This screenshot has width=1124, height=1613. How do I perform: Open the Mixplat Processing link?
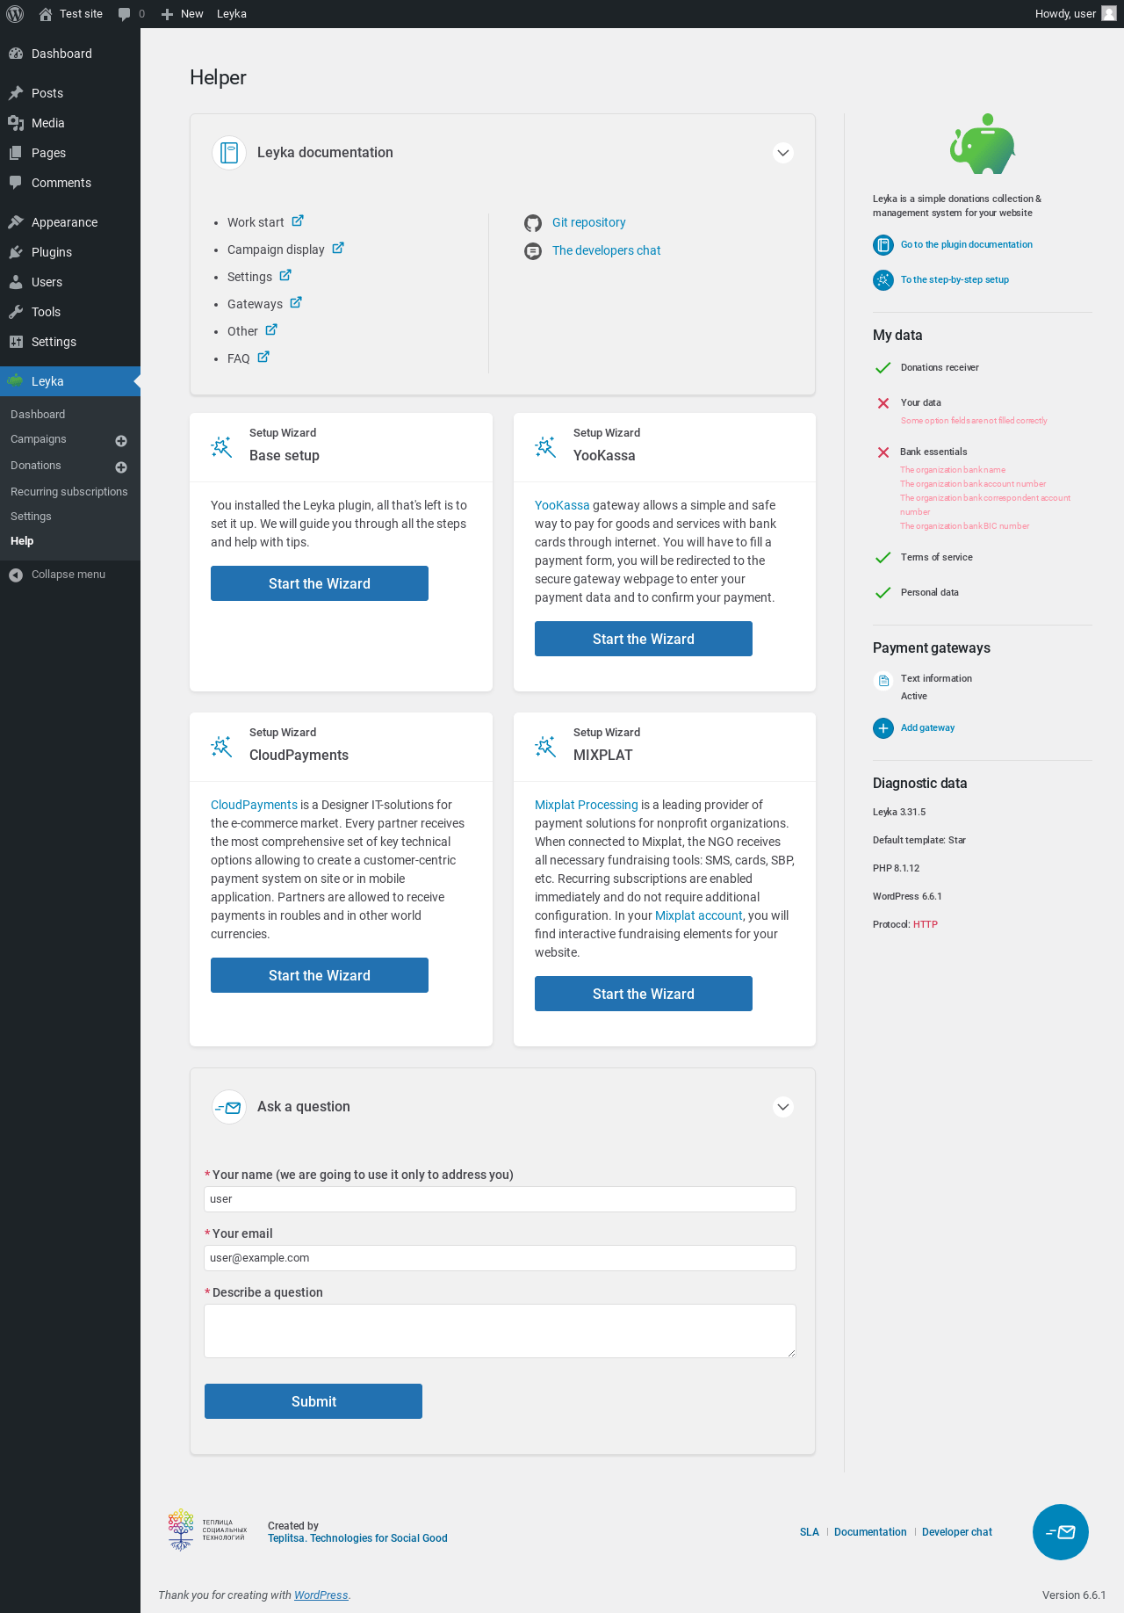click(587, 805)
